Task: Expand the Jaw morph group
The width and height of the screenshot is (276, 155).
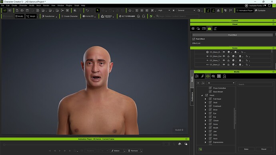Action: click(205, 131)
